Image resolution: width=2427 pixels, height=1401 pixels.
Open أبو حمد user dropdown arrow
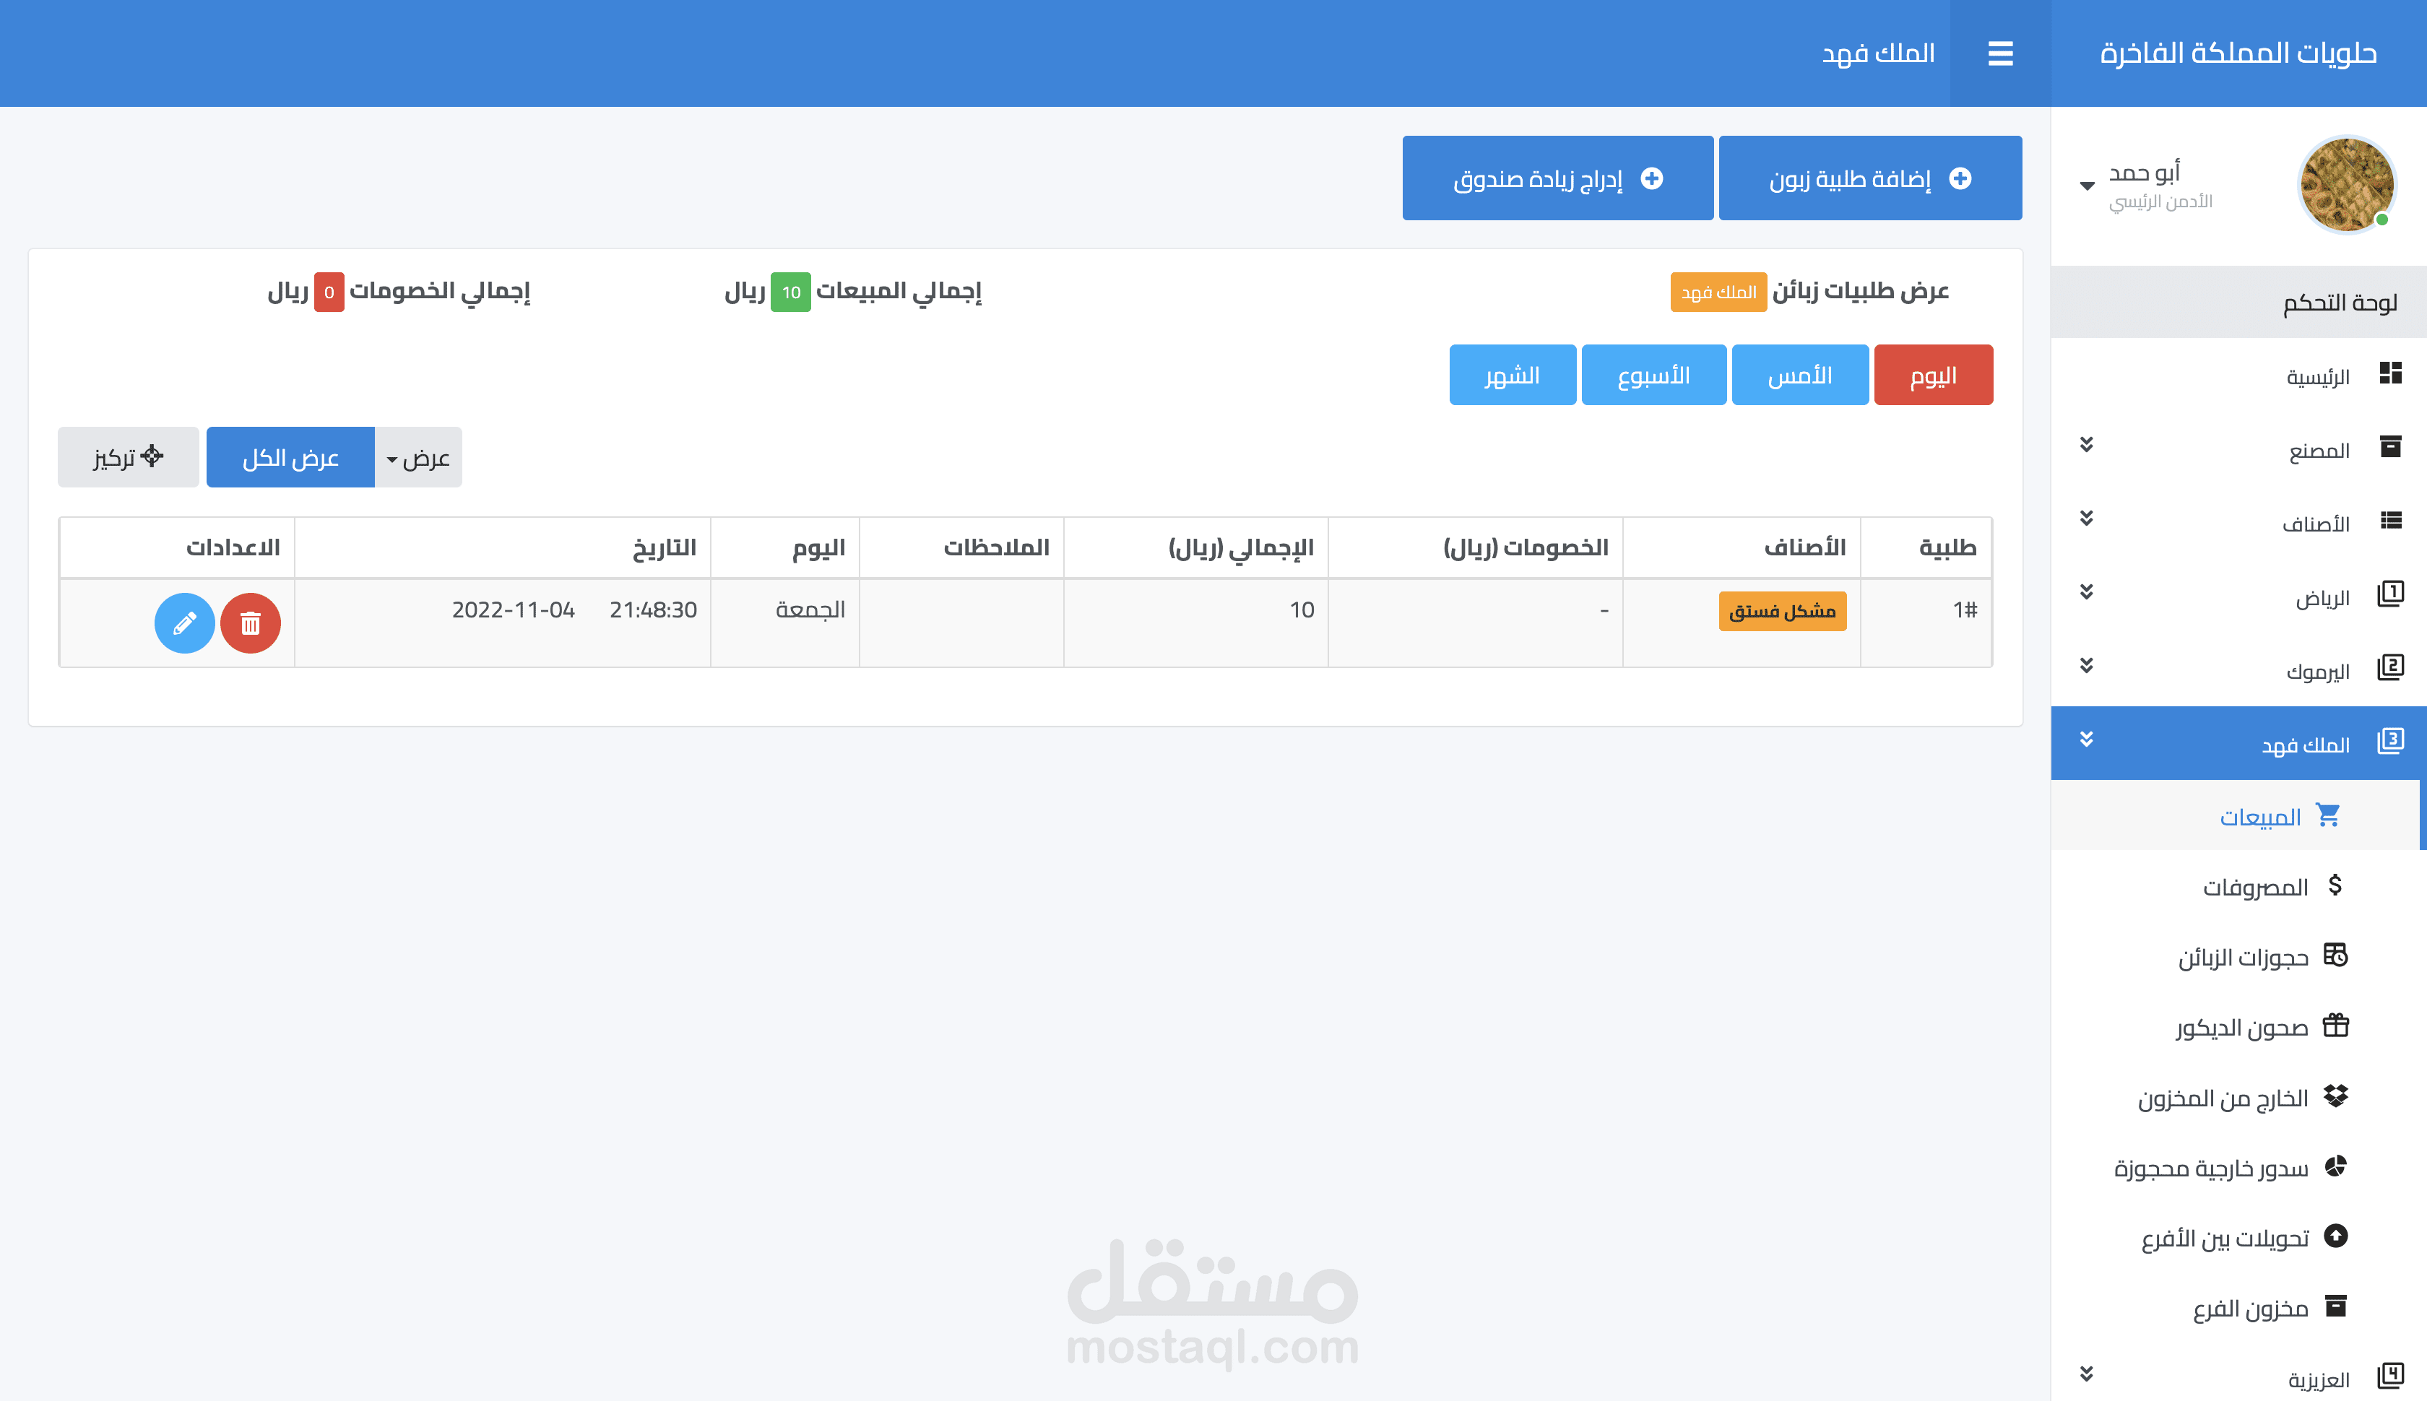[x=2086, y=186]
